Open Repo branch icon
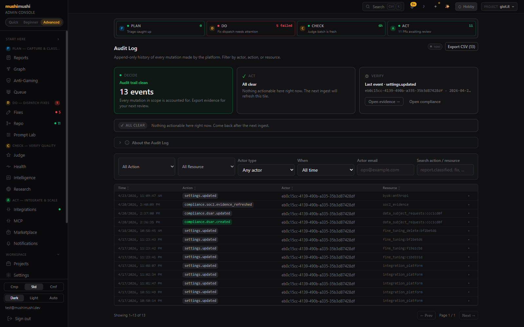Image resolution: width=524 pixels, height=327 pixels. (x=9, y=123)
